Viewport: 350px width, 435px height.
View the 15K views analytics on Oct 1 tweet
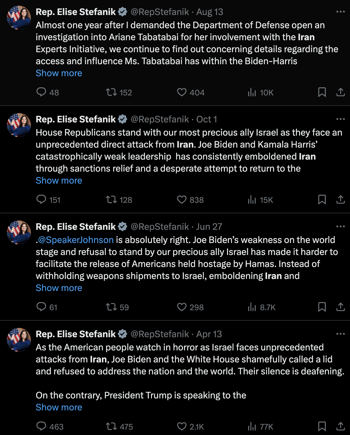(x=252, y=199)
